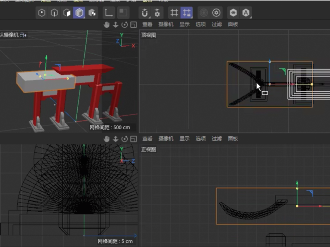
Task: Click the 顶视图 viewport title label
Action: click(148, 35)
